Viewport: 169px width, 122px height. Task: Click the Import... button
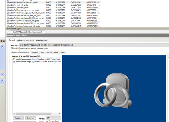30,118
